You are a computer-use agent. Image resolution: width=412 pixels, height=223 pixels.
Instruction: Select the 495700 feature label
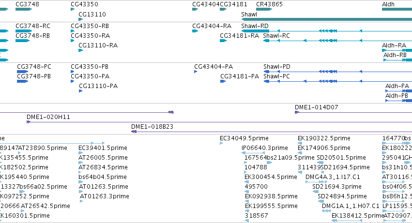256,187
